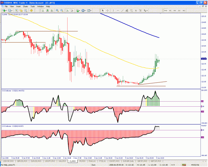208x167 pixels.
Task: Open the New Chart toolbar button
Action: (4, 10)
